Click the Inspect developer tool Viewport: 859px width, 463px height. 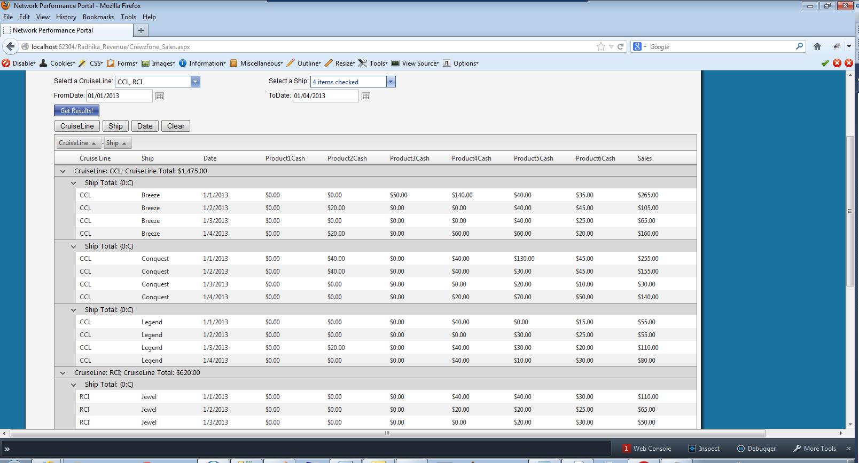click(x=704, y=449)
